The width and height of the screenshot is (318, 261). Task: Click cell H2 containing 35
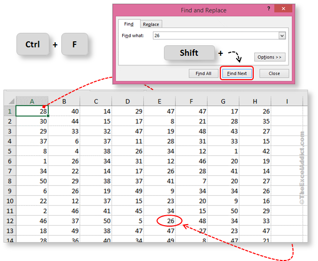click(255, 121)
